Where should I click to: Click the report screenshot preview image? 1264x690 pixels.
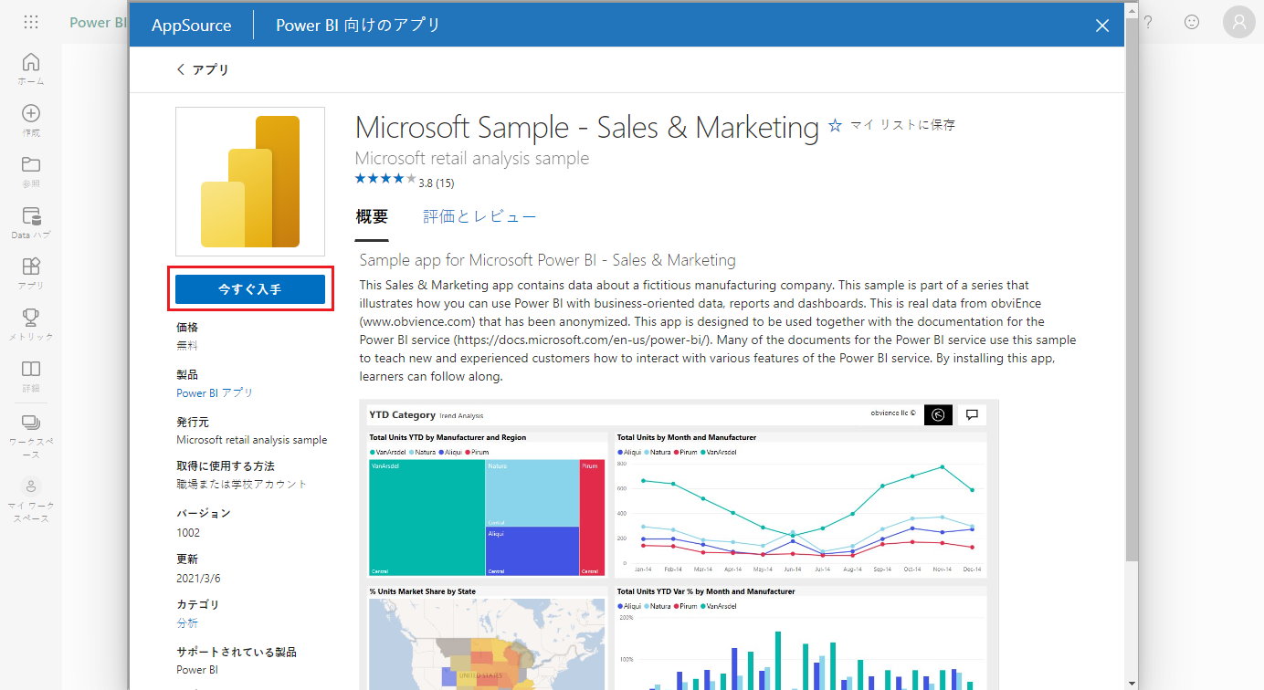679,545
